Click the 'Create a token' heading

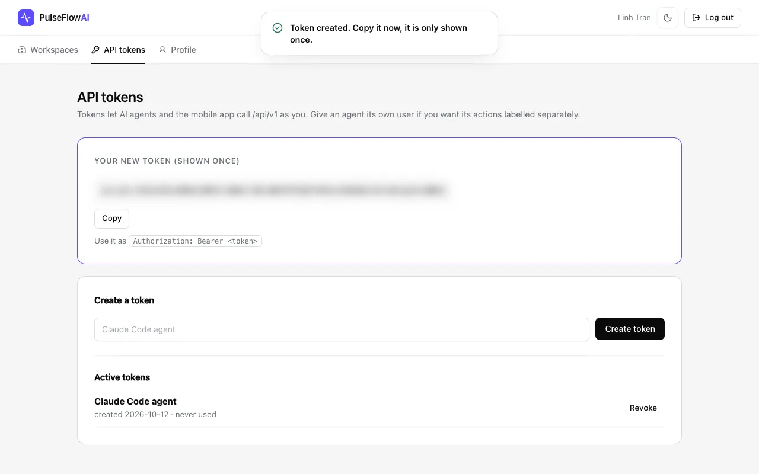(125, 300)
